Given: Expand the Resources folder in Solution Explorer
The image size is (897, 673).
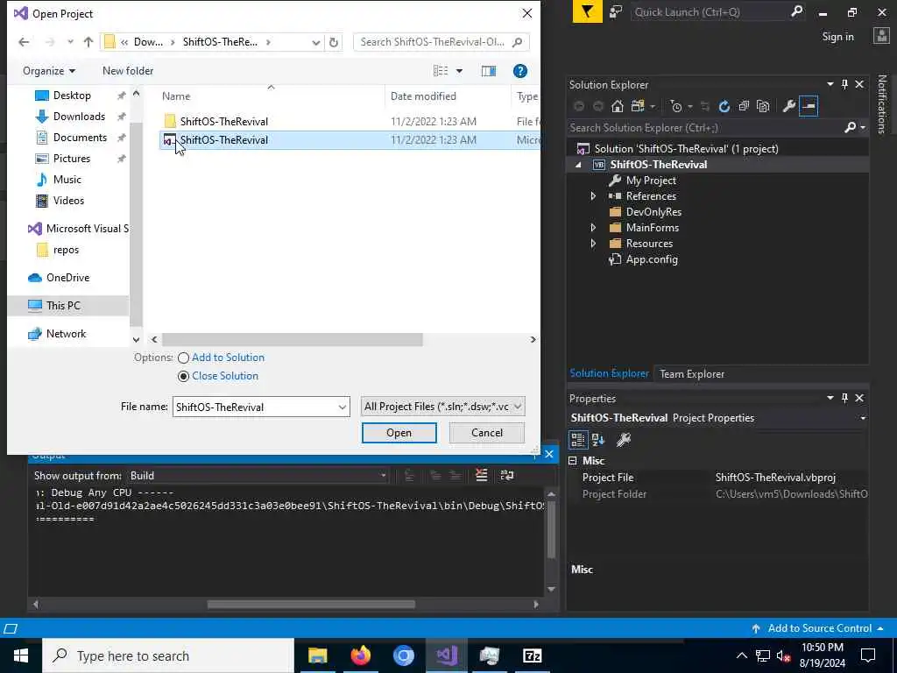Looking at the screenshot, I should pyautogui.click(x=593, y=244).
